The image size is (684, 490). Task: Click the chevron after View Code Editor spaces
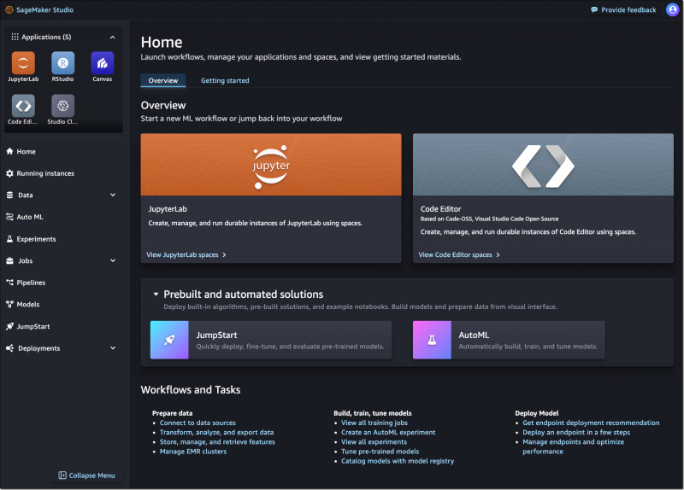coord(498,254)
